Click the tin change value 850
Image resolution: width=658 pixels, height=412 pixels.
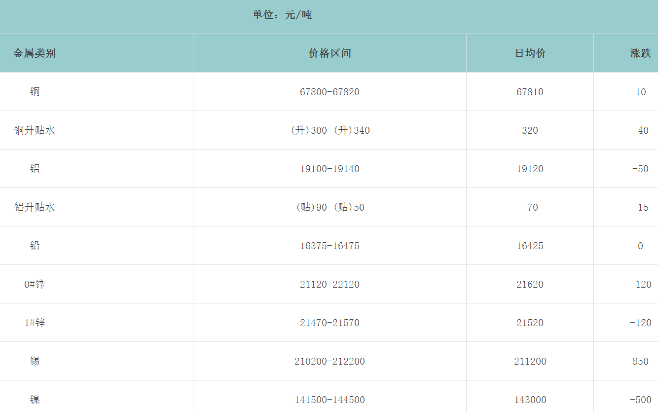(x=640, y=361)
